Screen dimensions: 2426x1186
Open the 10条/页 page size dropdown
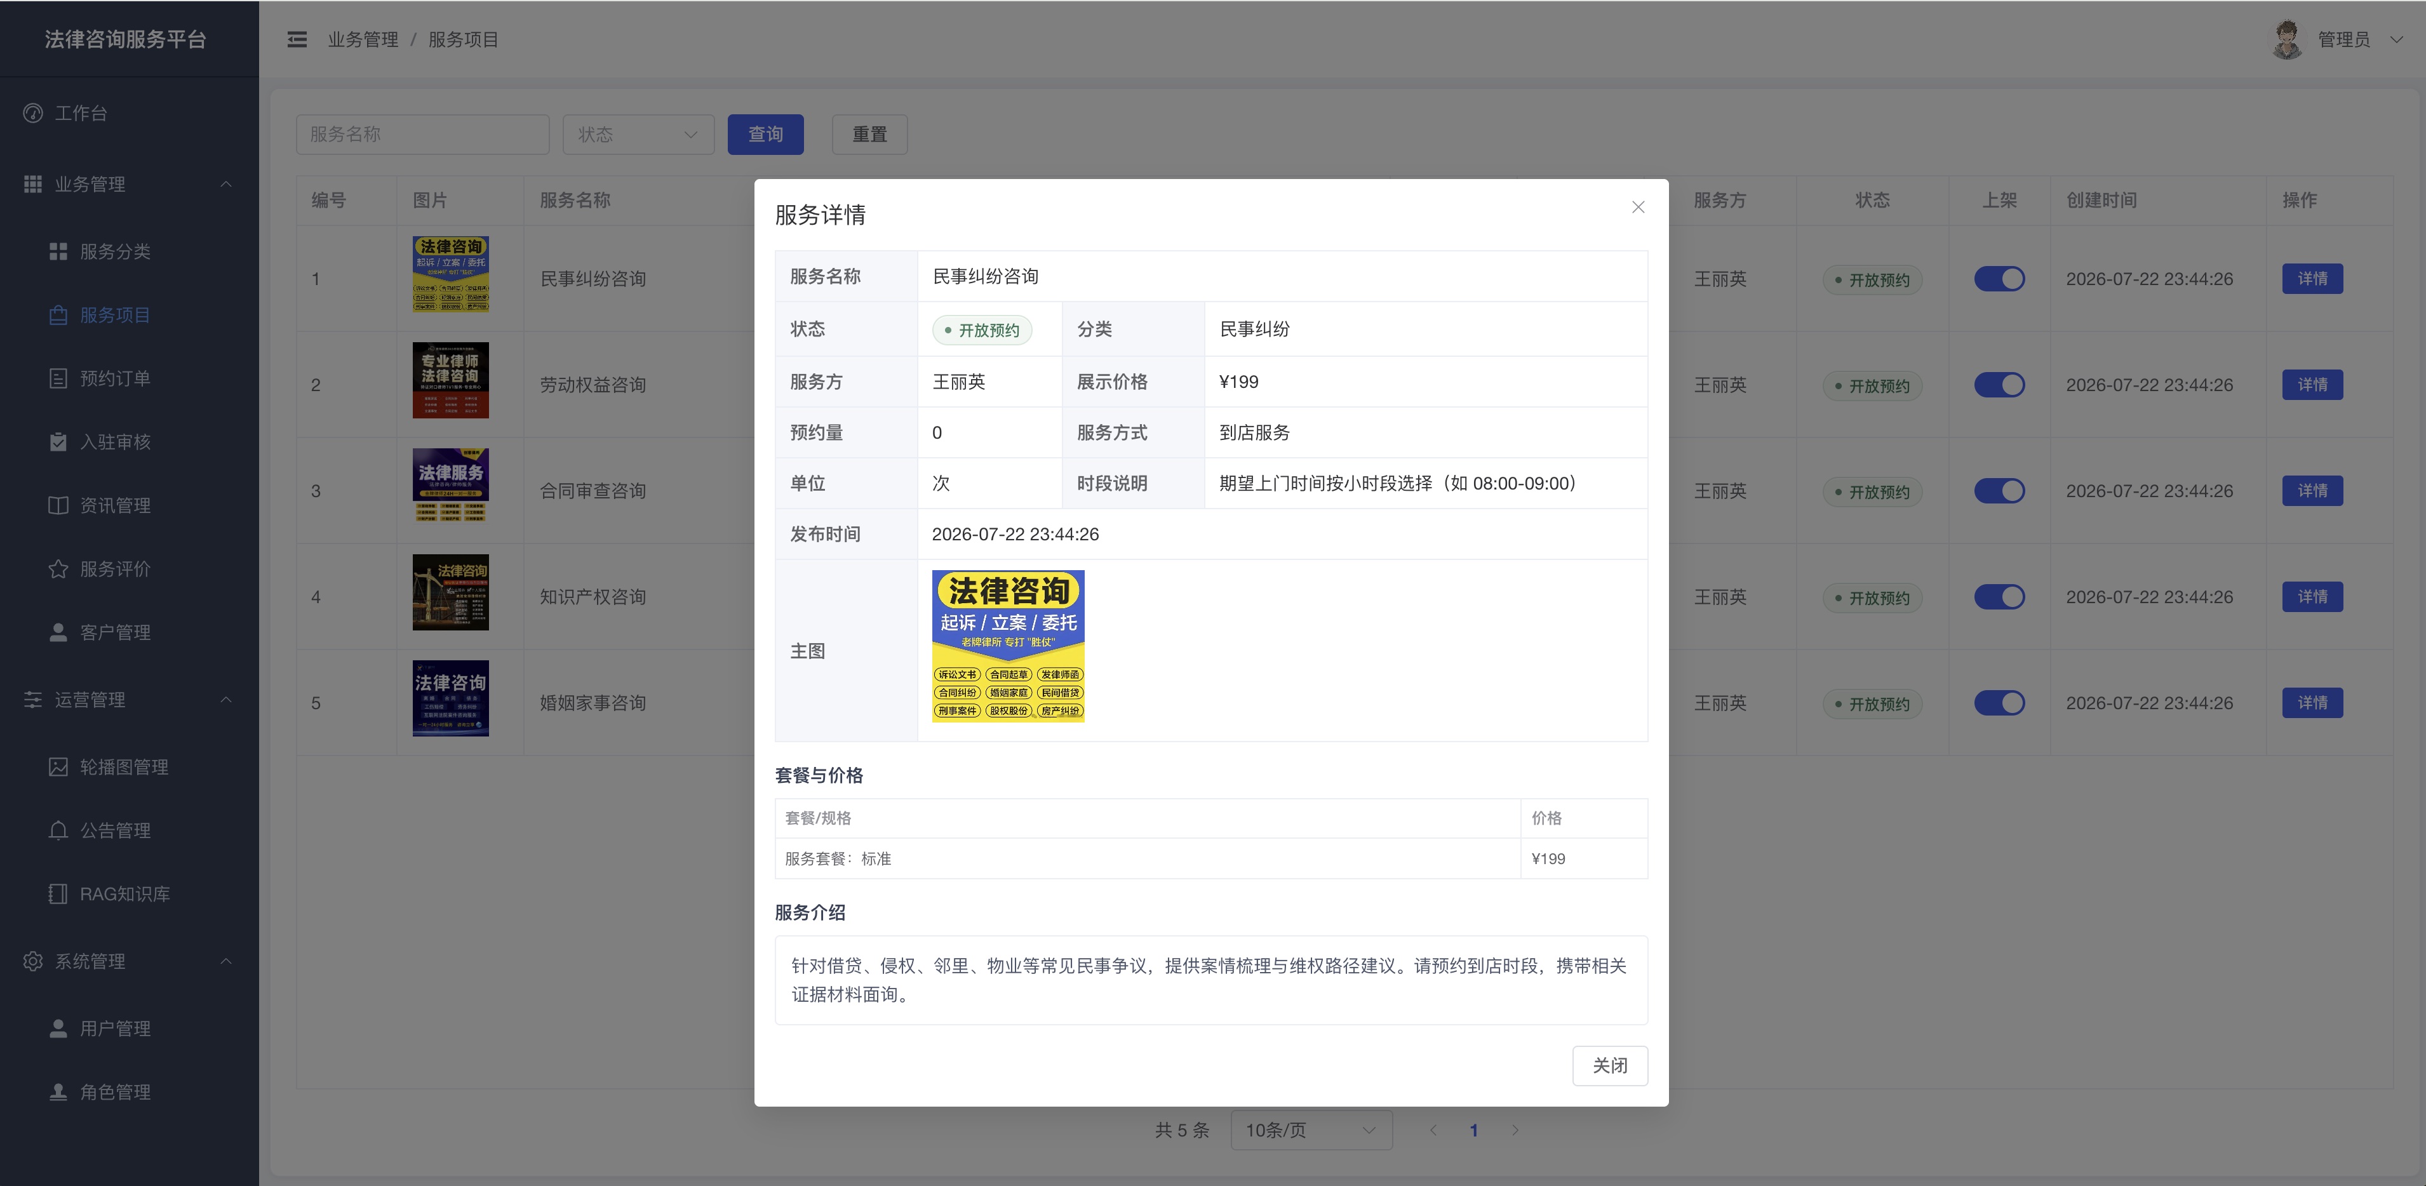1311,1131
